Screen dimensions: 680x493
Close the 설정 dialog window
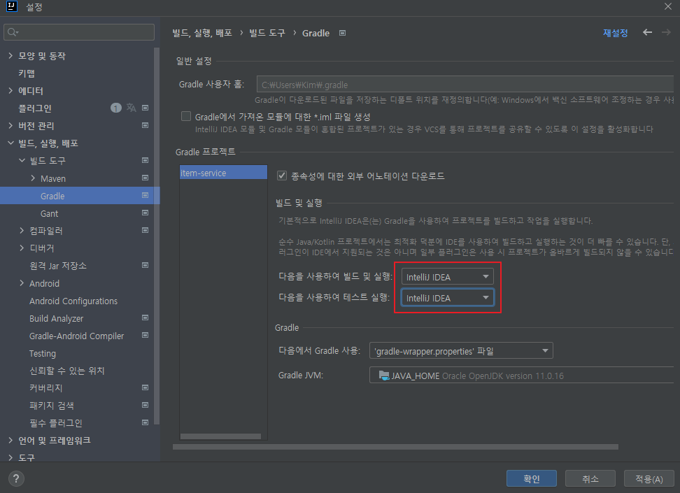point(668,6)
